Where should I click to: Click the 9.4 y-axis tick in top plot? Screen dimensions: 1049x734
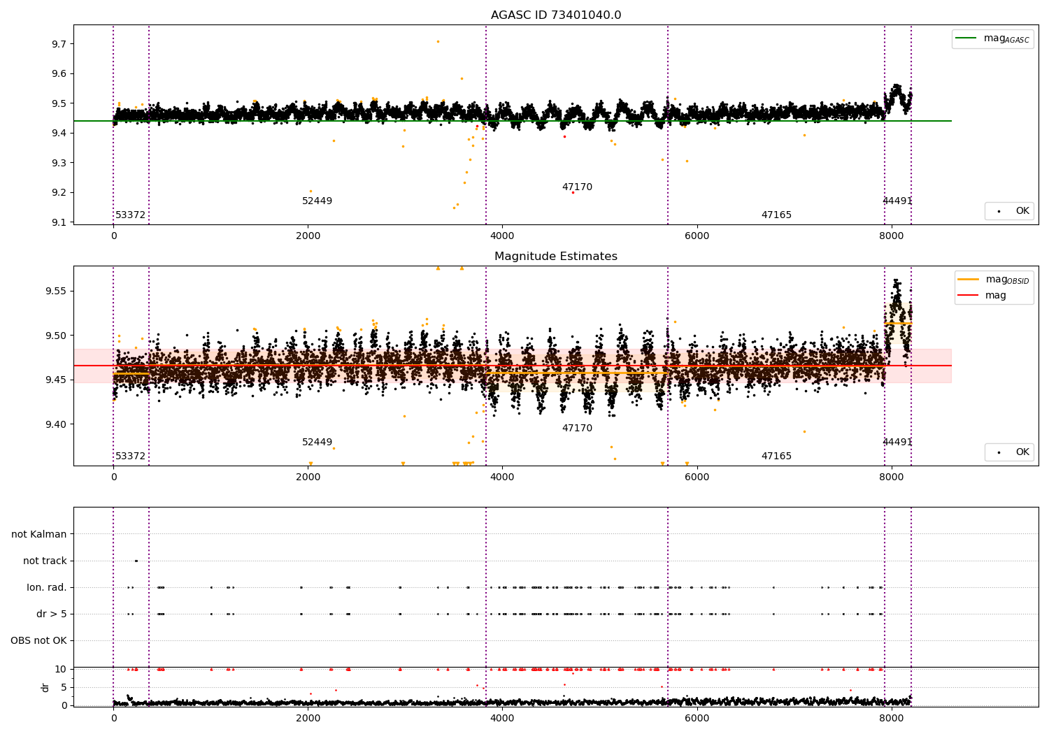tap(59, 134)
